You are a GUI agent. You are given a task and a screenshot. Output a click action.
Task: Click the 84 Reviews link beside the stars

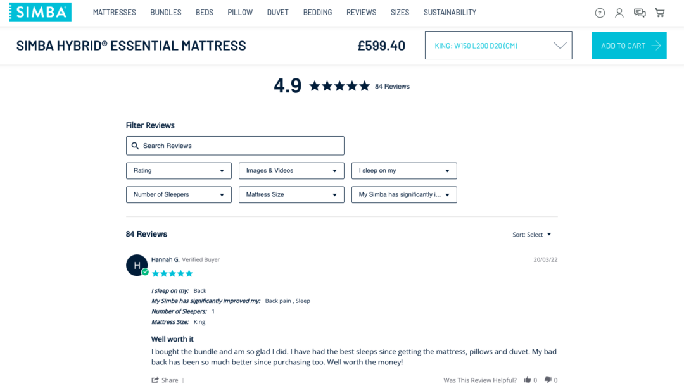[392, 86]
